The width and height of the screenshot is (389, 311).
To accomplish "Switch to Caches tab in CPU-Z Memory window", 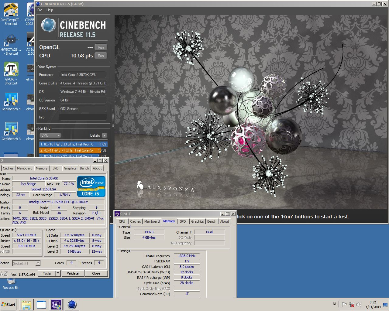I will (136, 221).
